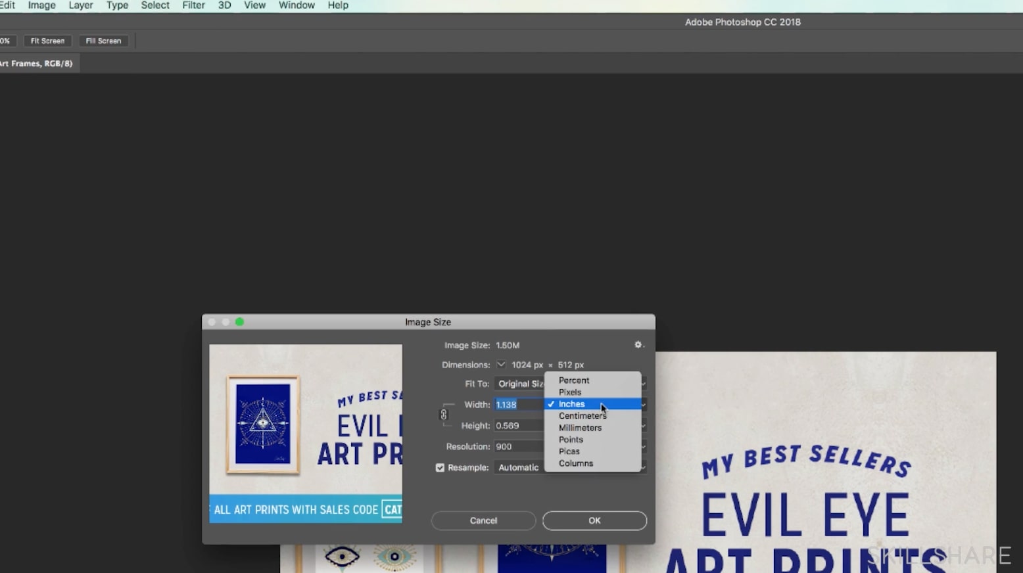Expand the Dimensions unit chevron
The width and height of the screenshot is (1023, 573).
click(x=501, y=365)
